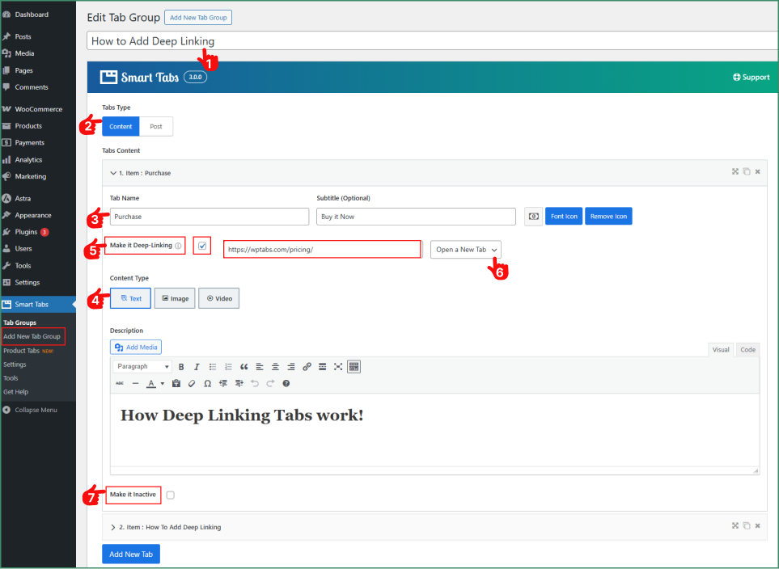Screen dimensions: 779x569
Task: Remove the Purchase tab item
Action: [x=758, y=172]
